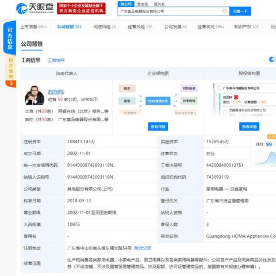Select the 自主信息 side tab
Screen dimensions: 276x276
11,68
